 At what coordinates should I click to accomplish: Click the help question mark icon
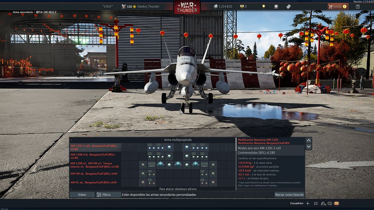tap(358, 6)
